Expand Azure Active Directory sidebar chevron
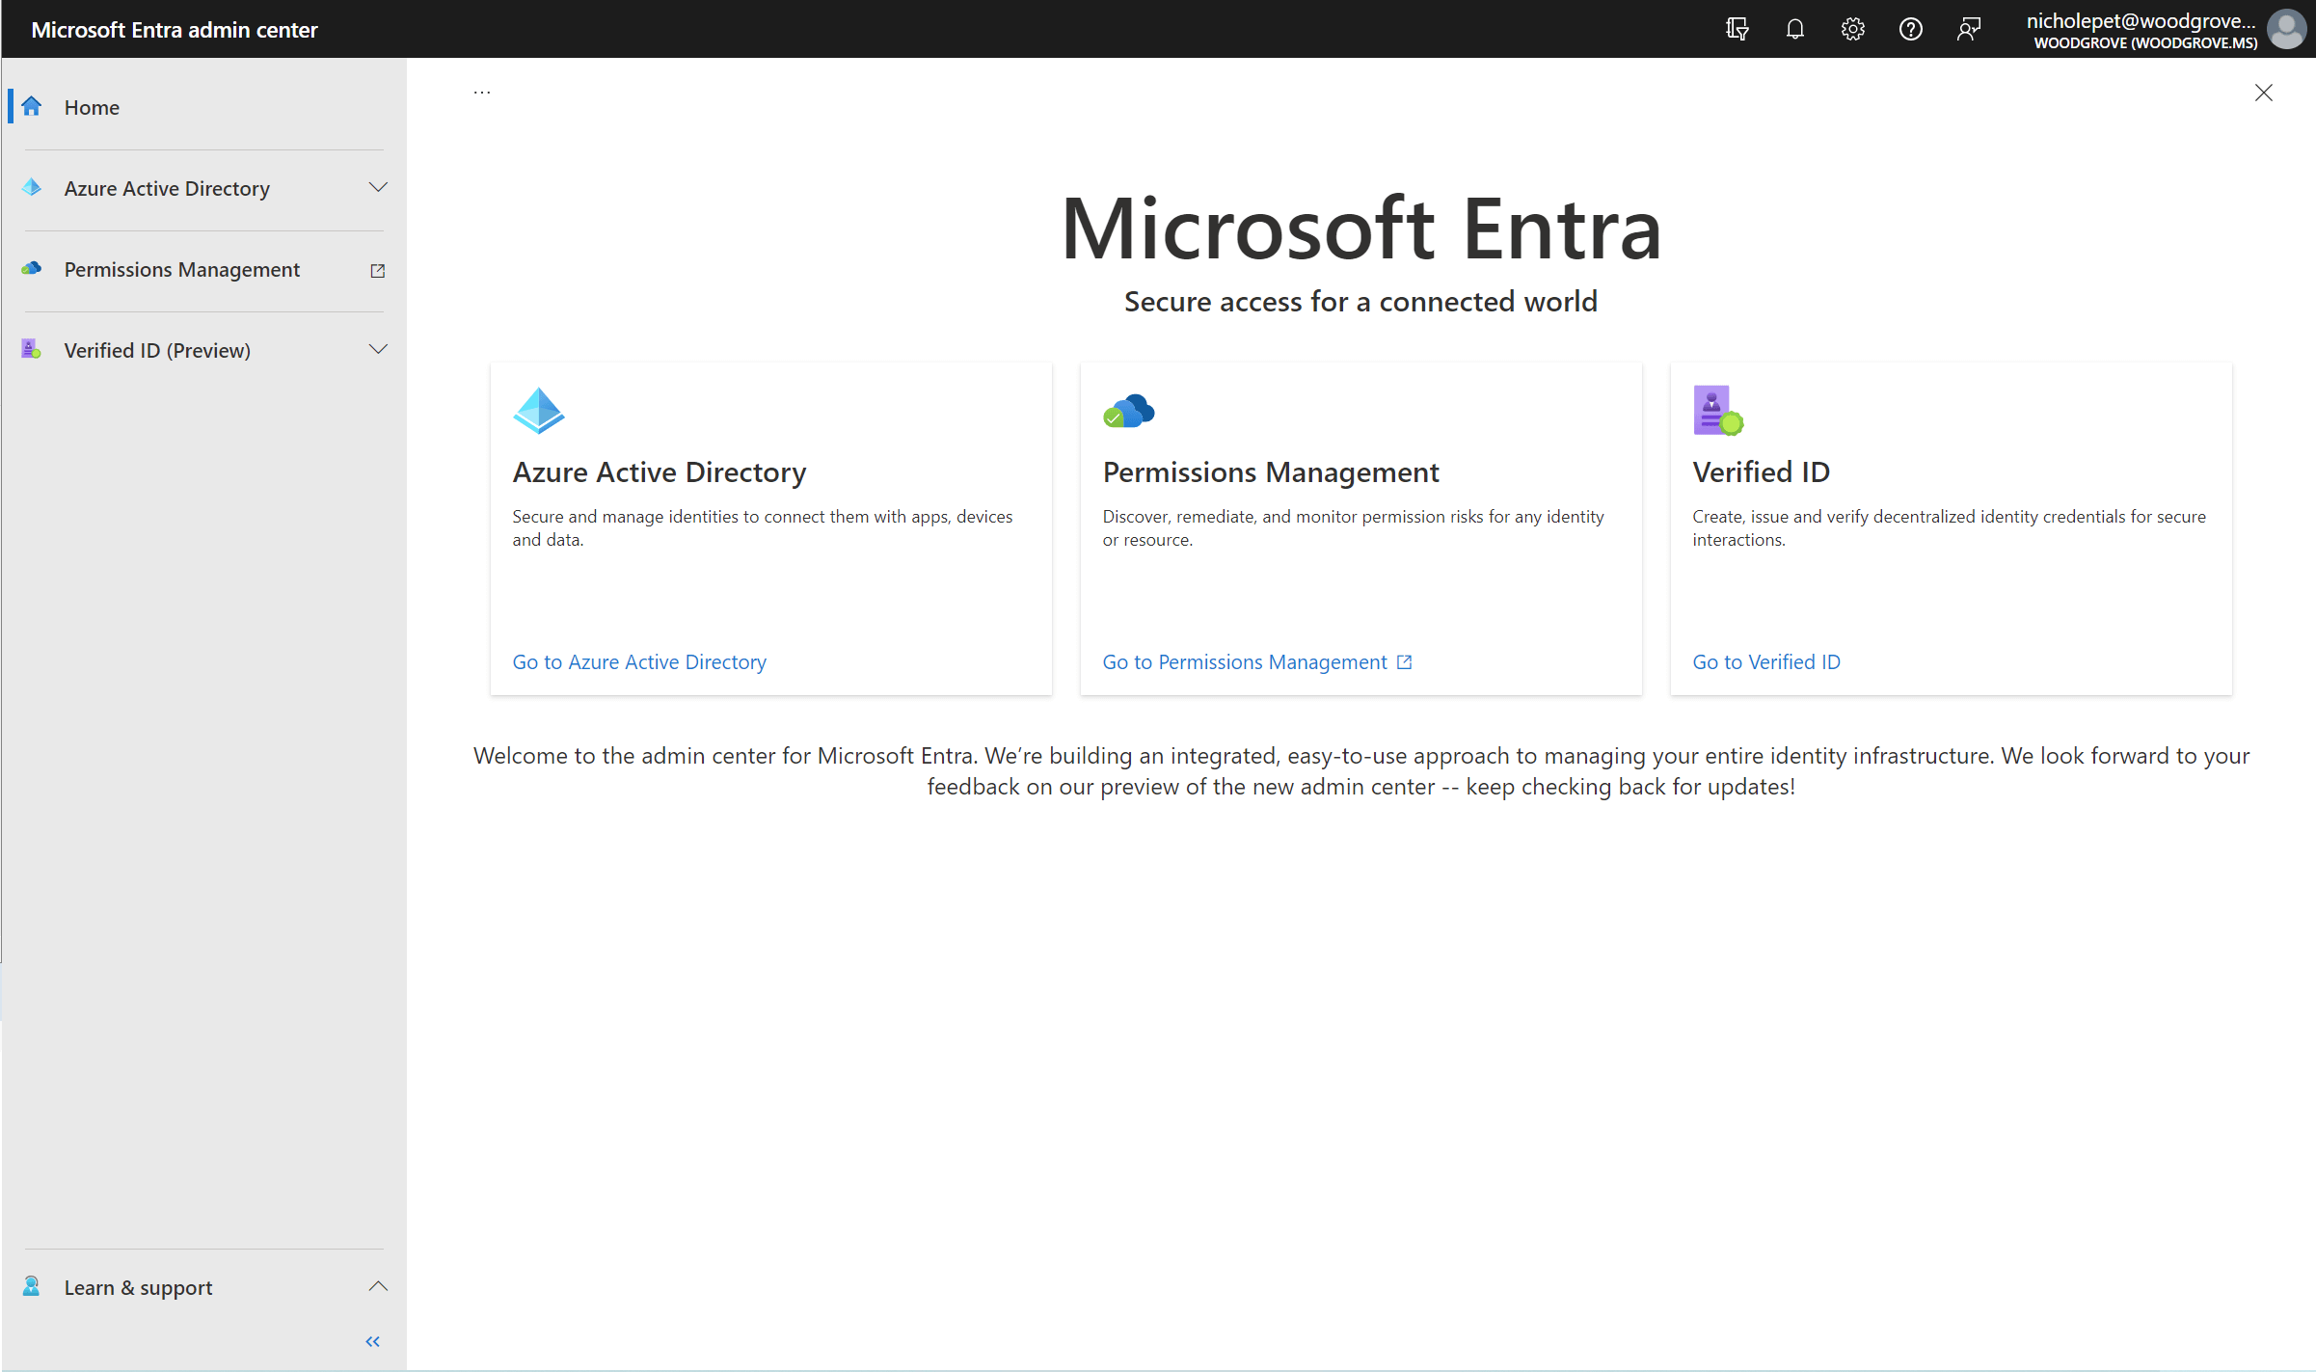 (x=378, y=187)
